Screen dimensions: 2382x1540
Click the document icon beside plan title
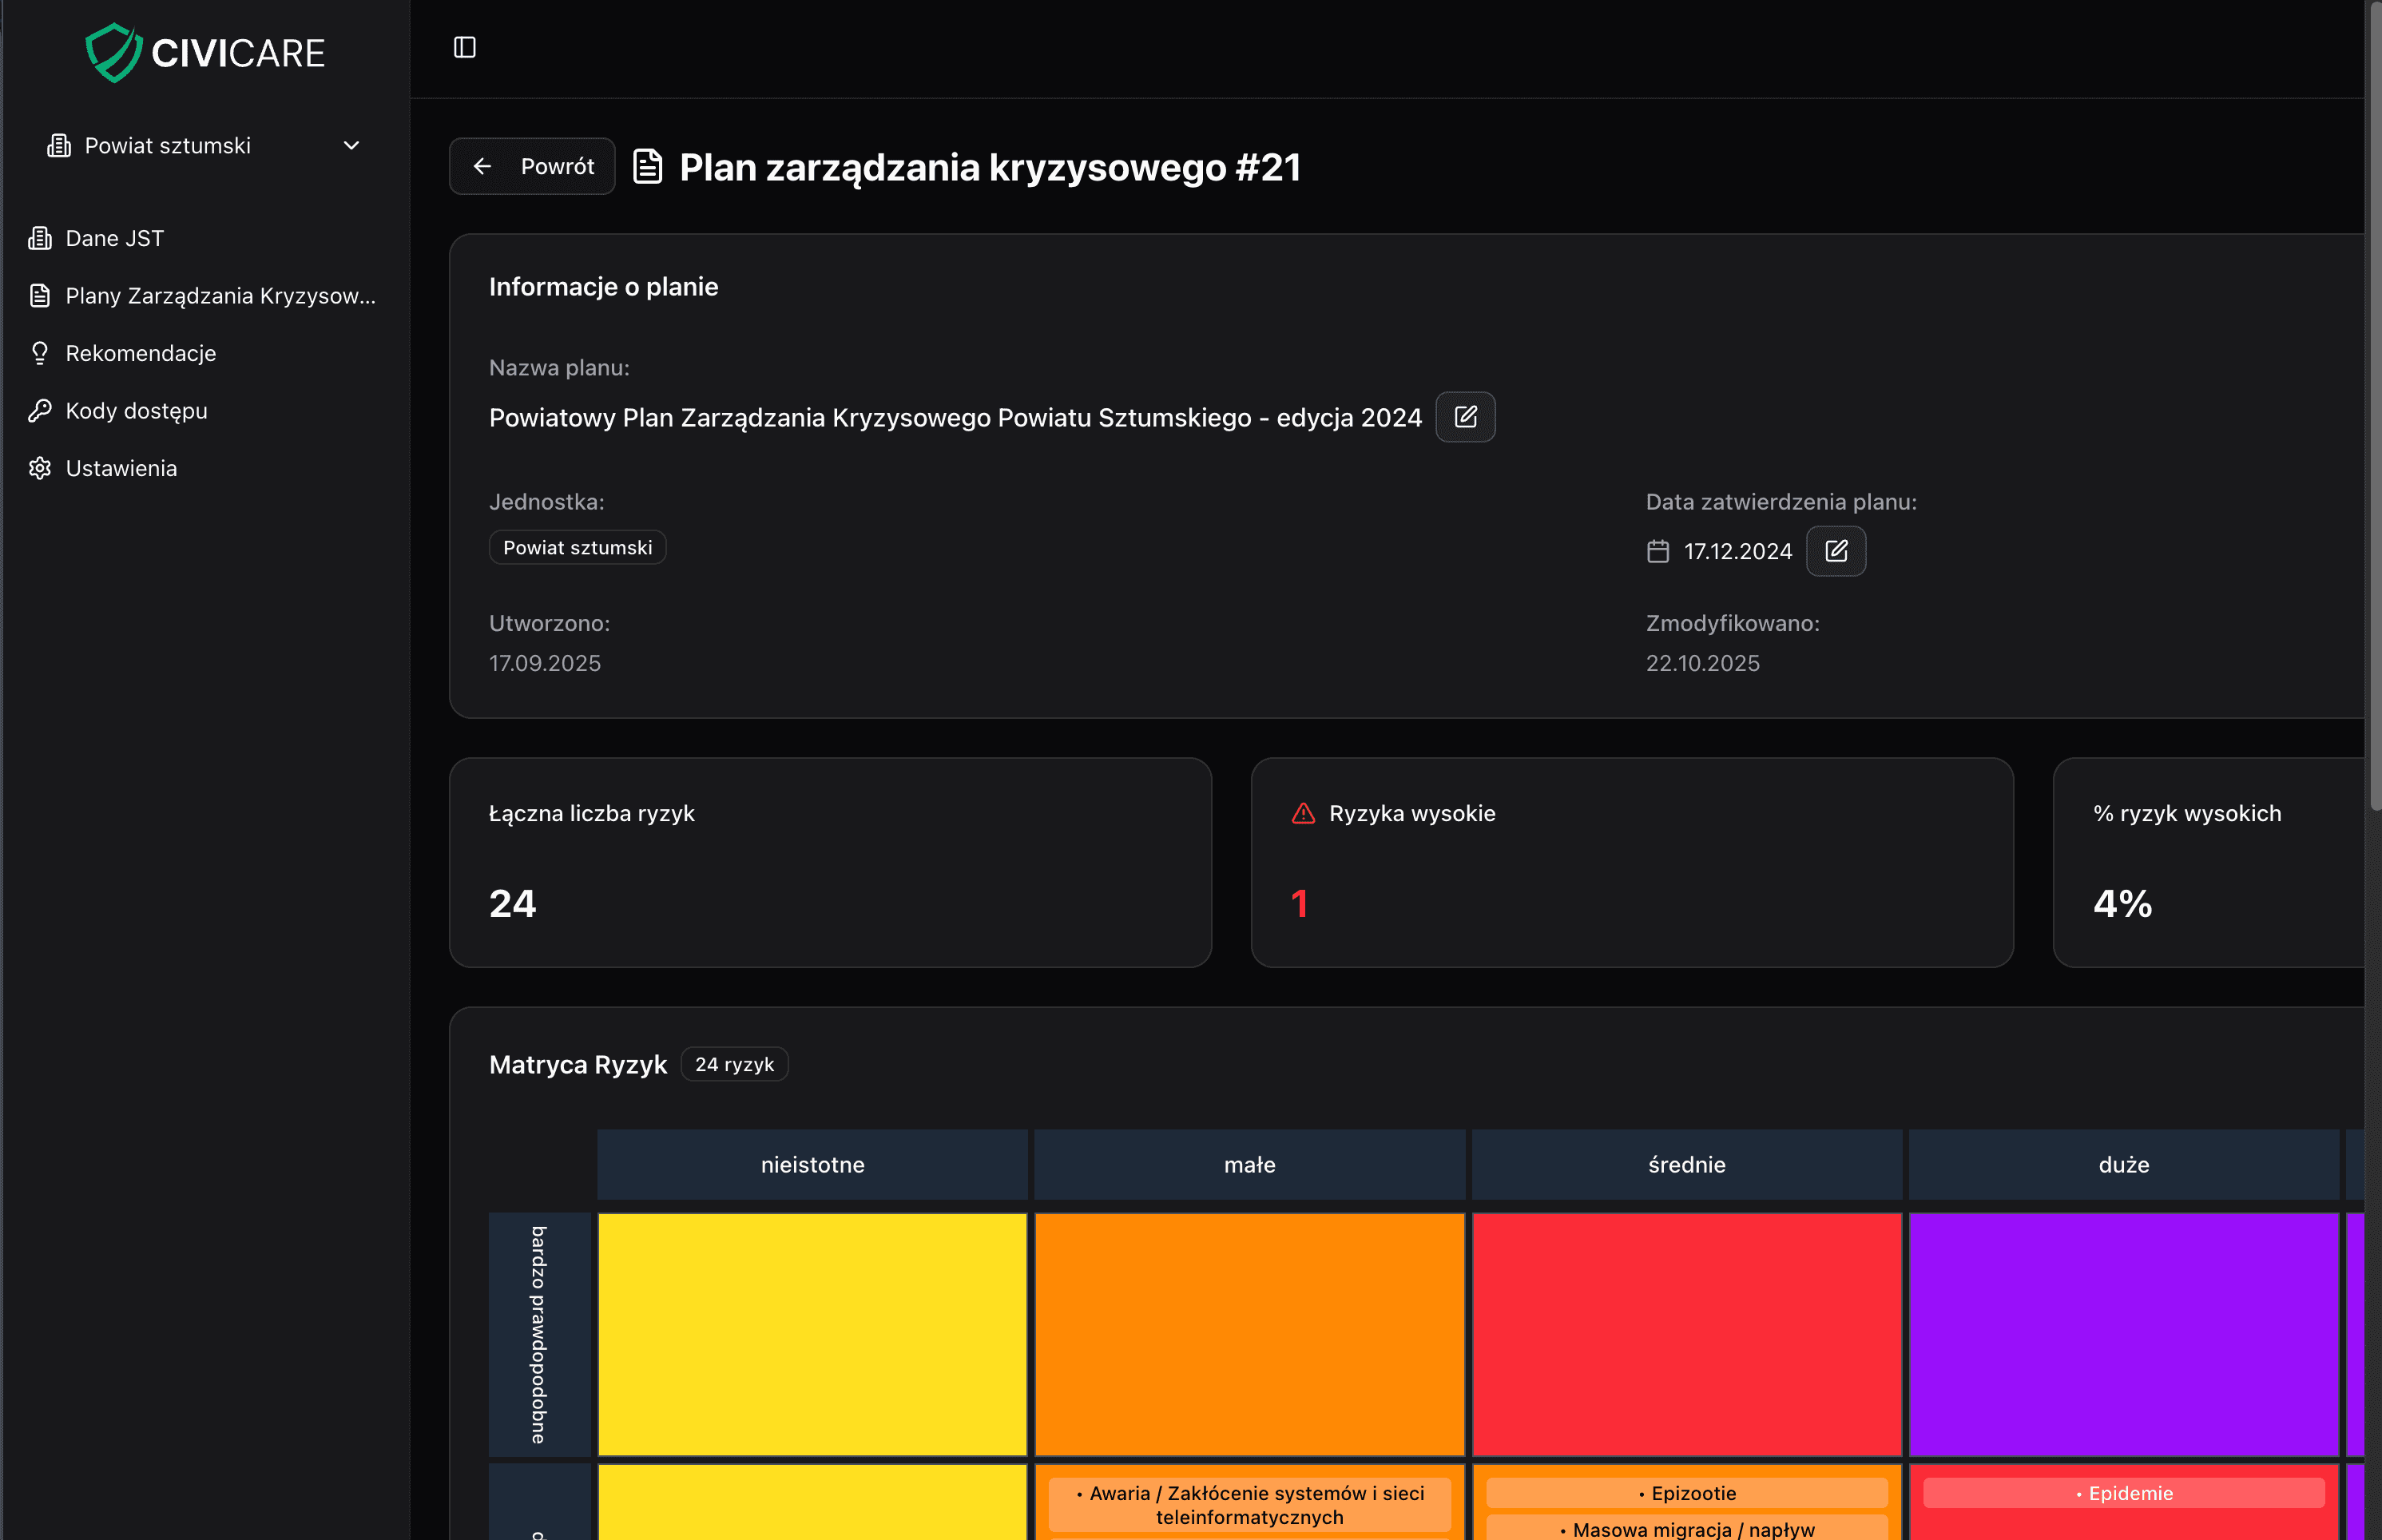[648, 166]
